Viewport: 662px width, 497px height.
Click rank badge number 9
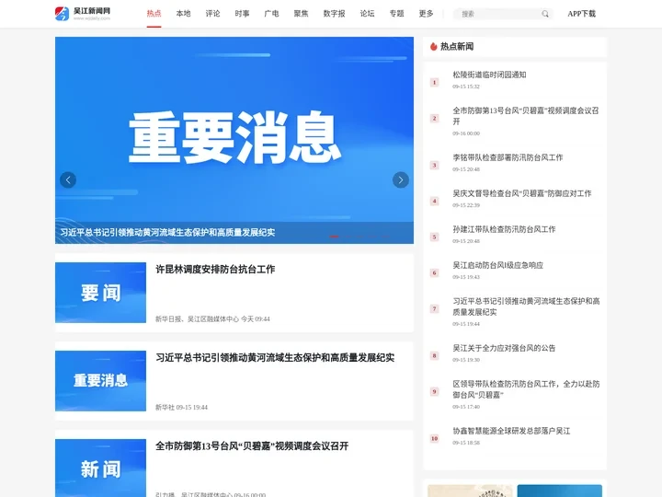[434, 392]
